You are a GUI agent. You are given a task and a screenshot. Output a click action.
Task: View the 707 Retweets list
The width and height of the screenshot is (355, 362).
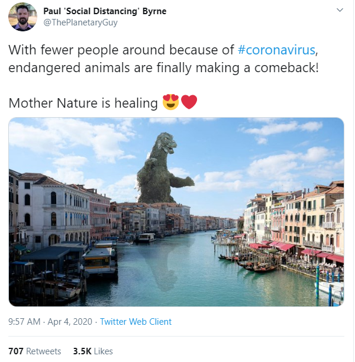coord(35,351)
